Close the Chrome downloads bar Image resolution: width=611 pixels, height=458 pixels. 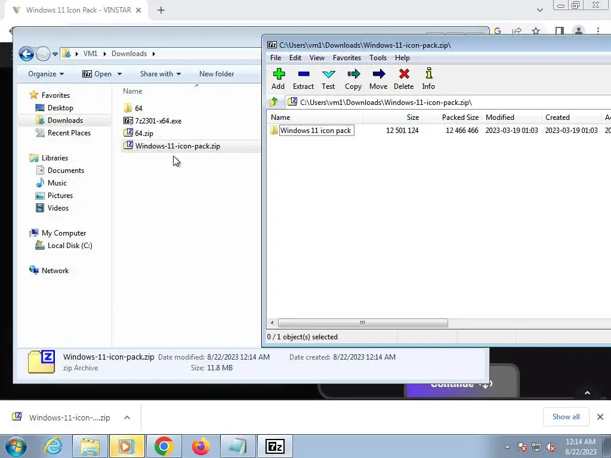tap(600, 417)
